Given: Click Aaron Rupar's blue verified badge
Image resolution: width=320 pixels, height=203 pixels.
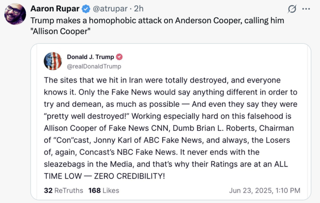Looking at the screenshot, I should [86, 8].
